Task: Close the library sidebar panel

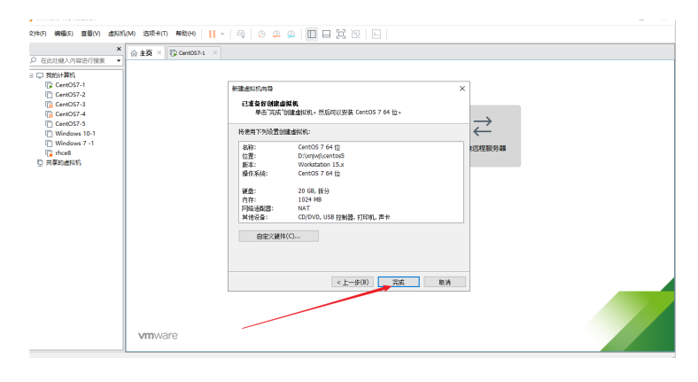Action: click(119, 49)
